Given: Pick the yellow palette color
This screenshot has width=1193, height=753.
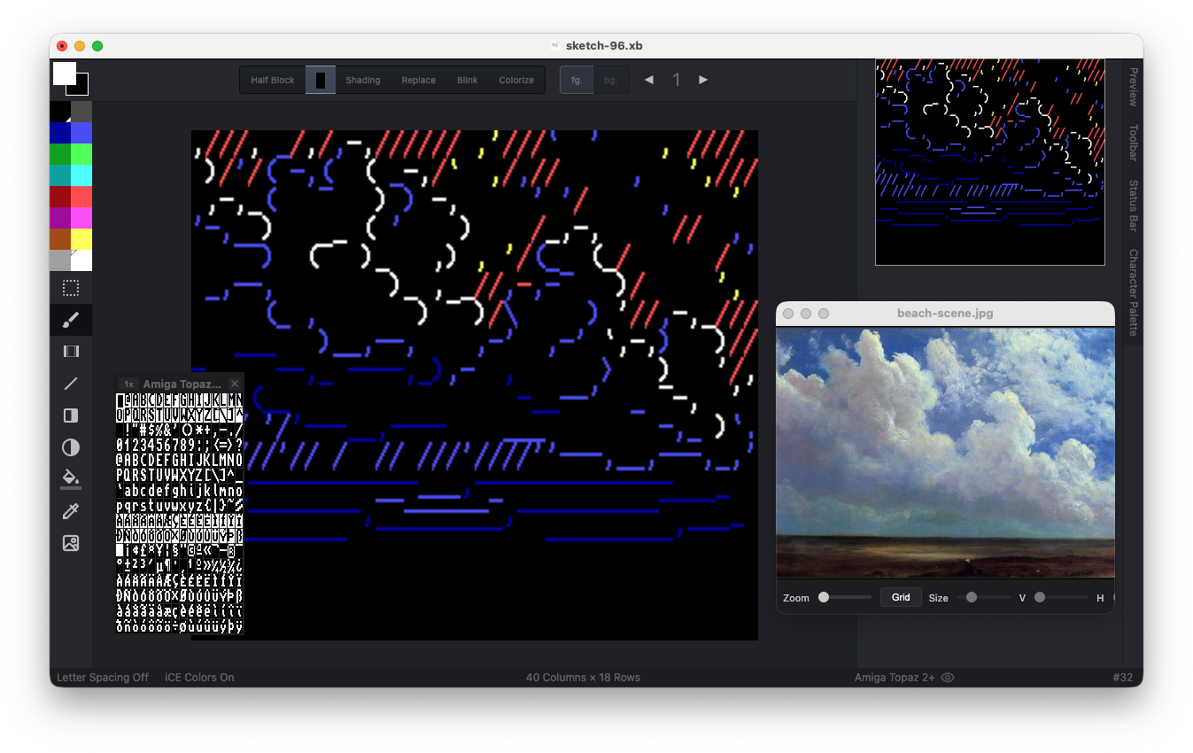Looking at the screenshot, I should click(x=81, y=239).
